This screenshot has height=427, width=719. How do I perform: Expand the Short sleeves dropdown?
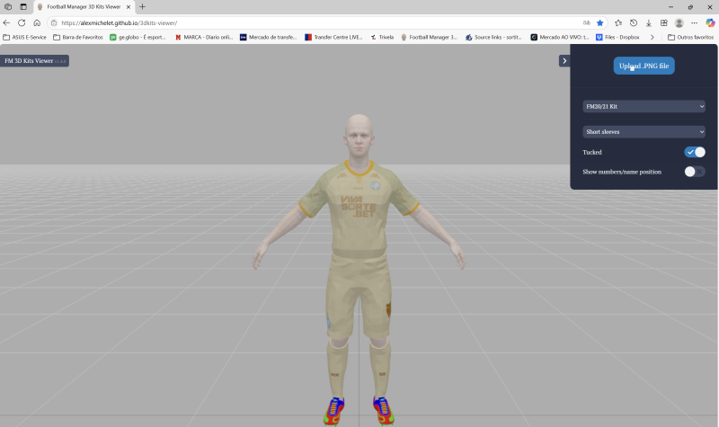(644, 131)
